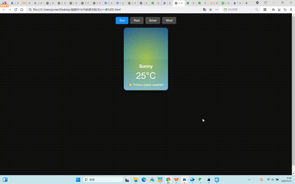Switch to Snow weather
This screenshot has height=184, width=295.
tap(153, 20)
